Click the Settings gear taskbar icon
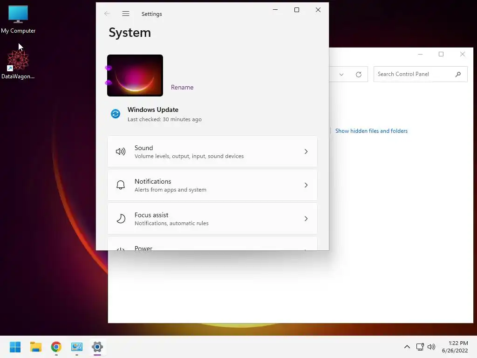 [x=97, y=347]
